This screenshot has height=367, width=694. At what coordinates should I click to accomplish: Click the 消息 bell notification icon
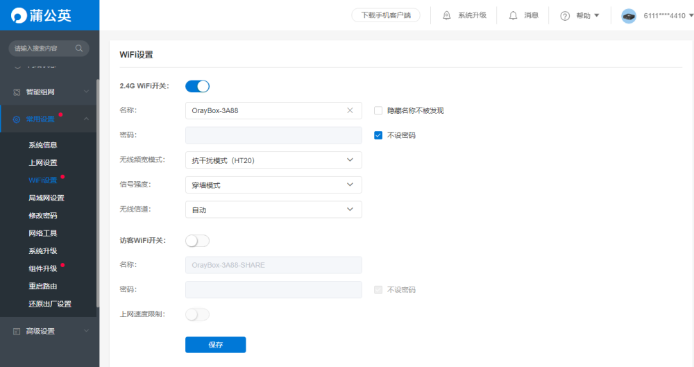tap(514, 15)
